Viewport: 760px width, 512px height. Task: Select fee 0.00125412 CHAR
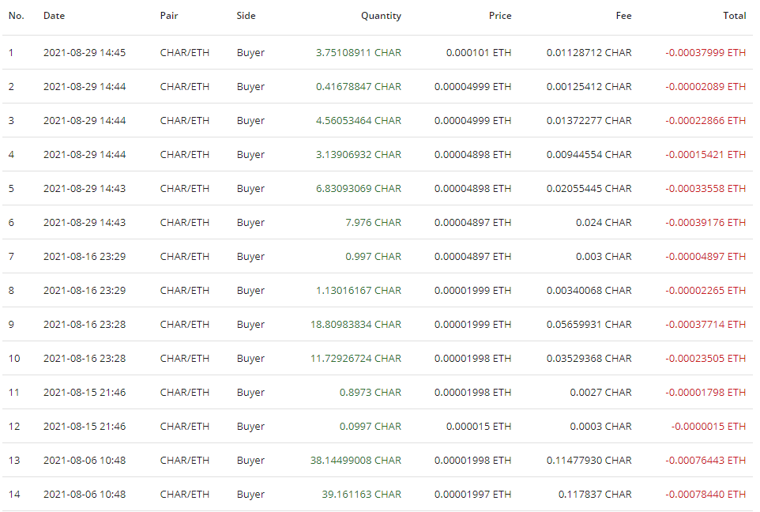pyautogui.click(x=589, y=86)
